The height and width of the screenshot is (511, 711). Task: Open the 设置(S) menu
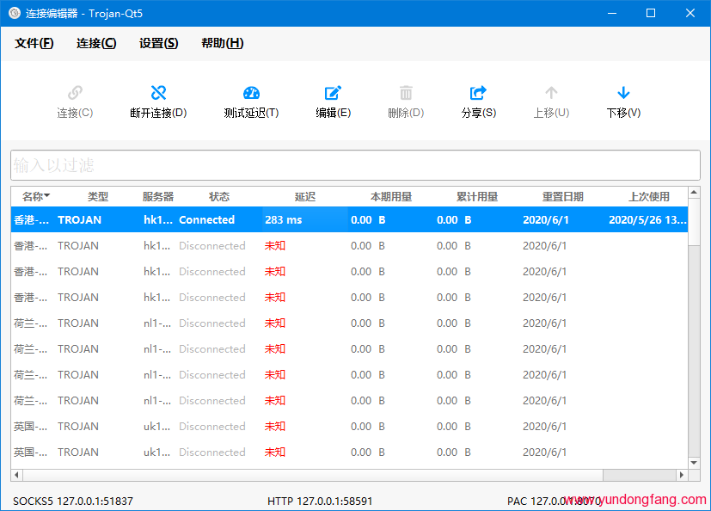(x=158, y=43)
